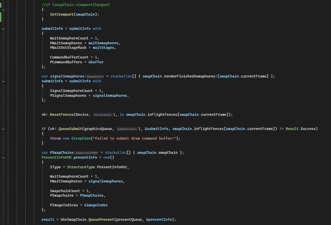Click Result.Success comparison value

coord(300,129)
